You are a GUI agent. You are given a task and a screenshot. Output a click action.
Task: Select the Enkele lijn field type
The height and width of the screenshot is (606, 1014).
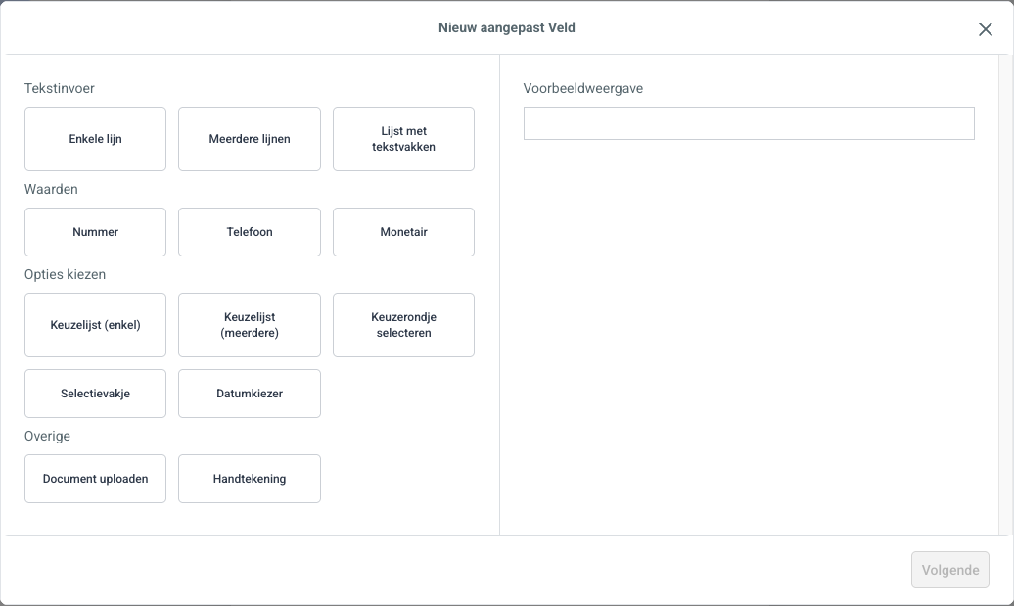tap(95, 139)
